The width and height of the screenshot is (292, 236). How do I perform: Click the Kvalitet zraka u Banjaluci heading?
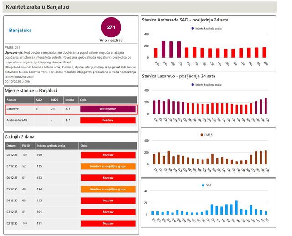[x=37, y=7]
